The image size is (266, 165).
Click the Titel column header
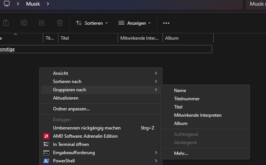[x=87, y=38]
